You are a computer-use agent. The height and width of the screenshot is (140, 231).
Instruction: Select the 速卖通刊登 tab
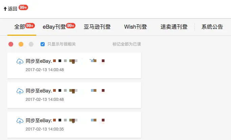pos(174,27)
